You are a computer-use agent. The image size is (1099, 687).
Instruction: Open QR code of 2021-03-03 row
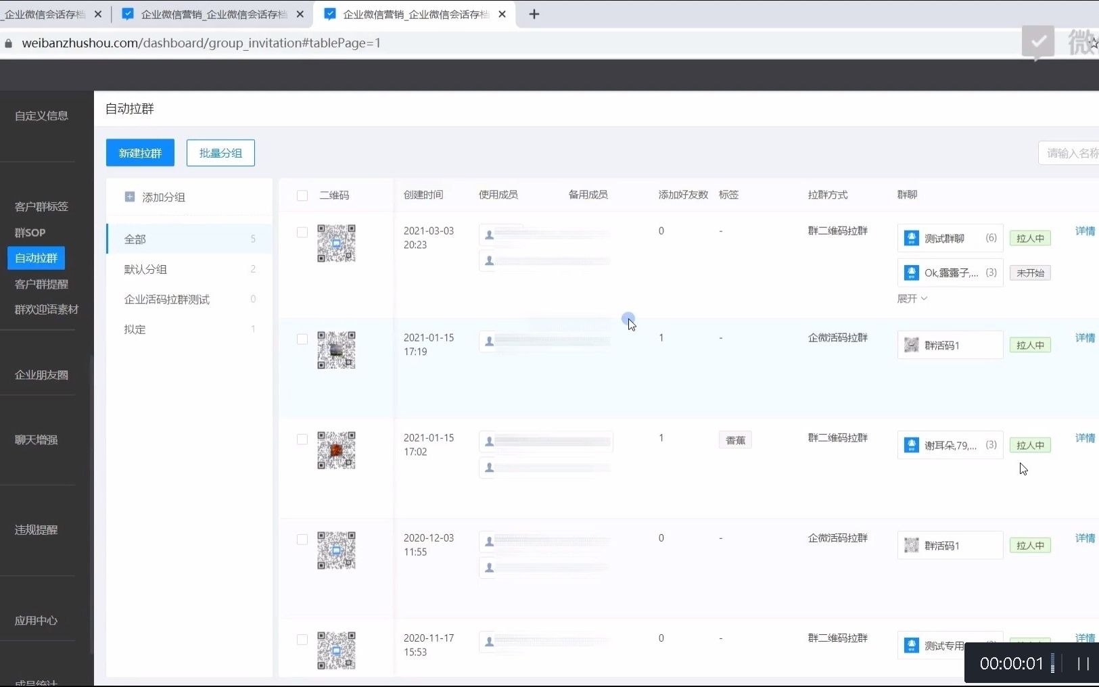(336, 243)
